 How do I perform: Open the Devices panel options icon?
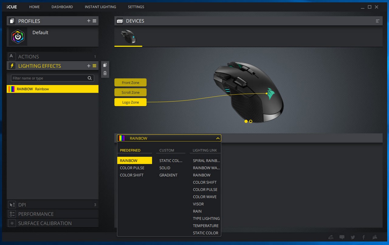coord(377,21)
